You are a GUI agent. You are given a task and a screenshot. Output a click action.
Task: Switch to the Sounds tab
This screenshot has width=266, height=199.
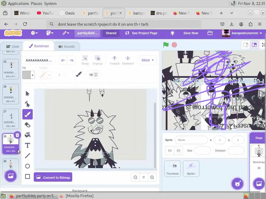[67, 46]
